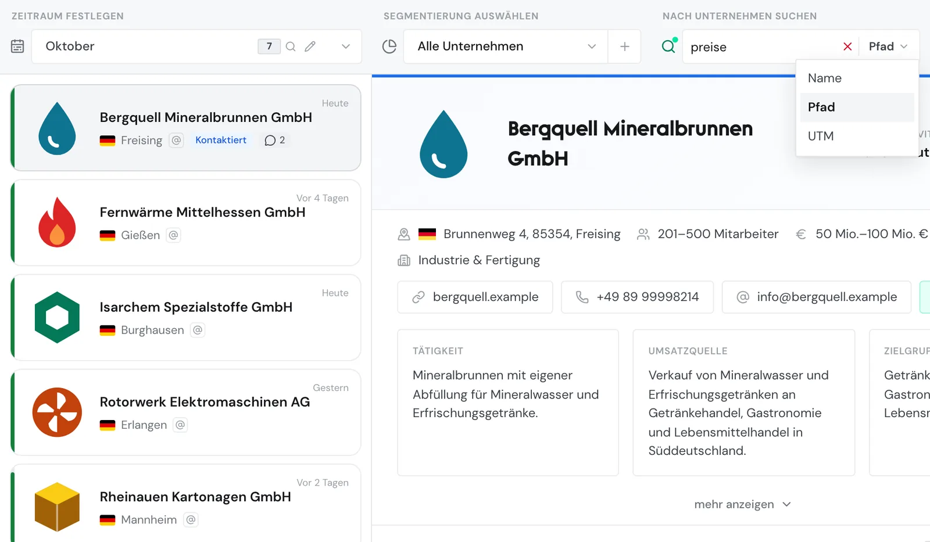Click the large water drop logo in detail panel
Viewport: 930px width, 542px height.
[x=443, y=144]
